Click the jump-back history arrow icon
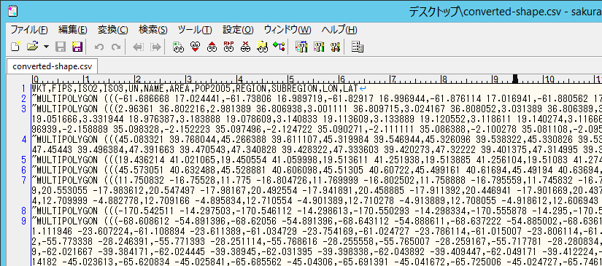Viewport: 602px width, 266px height. point(137,47)
